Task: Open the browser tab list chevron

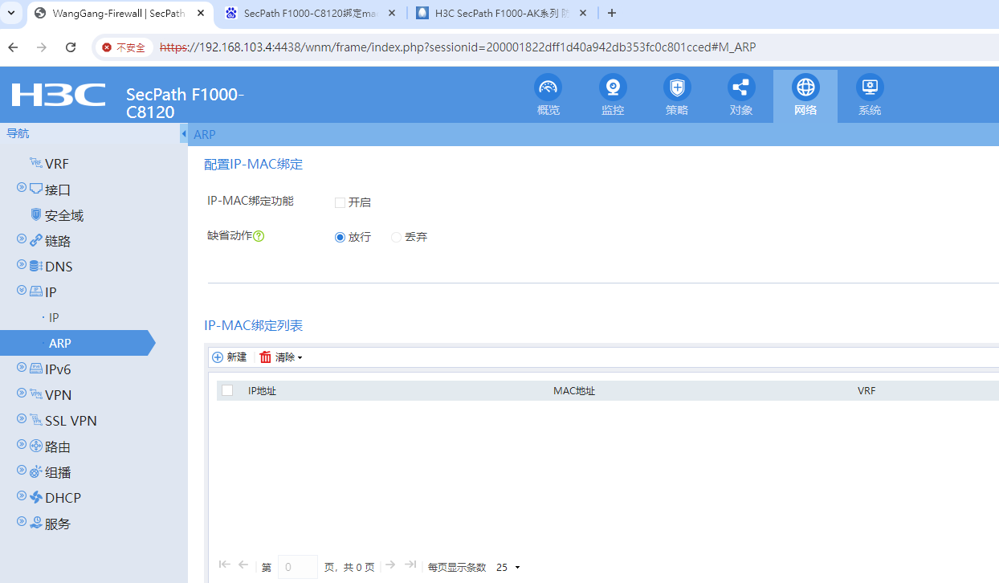Action: [11, 13]
